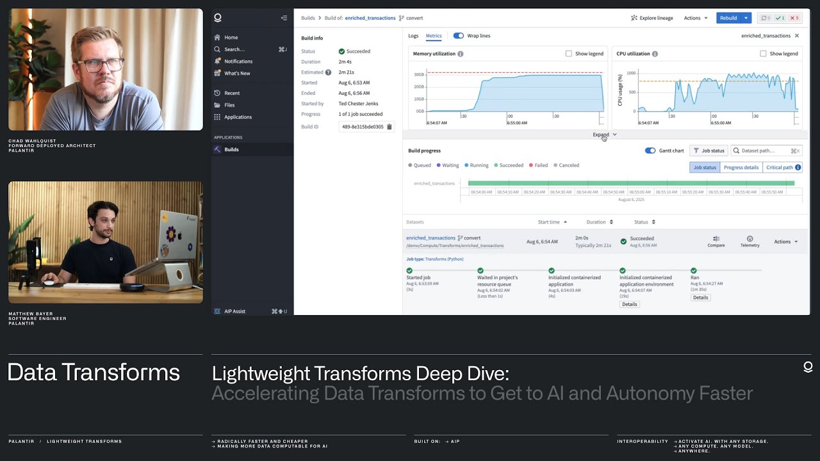Click the Transforms (Python) job type link

444,259
